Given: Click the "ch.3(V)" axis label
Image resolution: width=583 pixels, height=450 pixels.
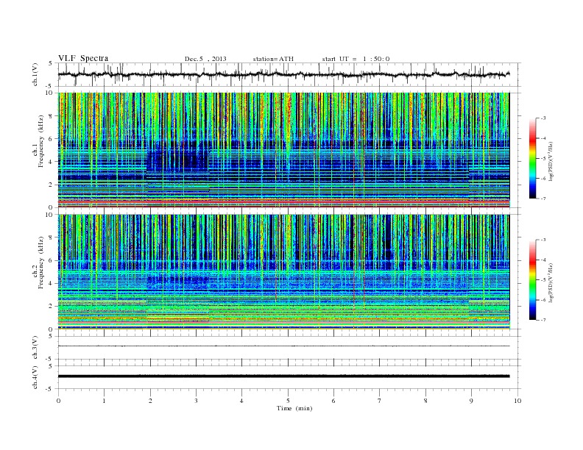Looking at the screenshot, I should pyautogui.click(x=35, y=348).
